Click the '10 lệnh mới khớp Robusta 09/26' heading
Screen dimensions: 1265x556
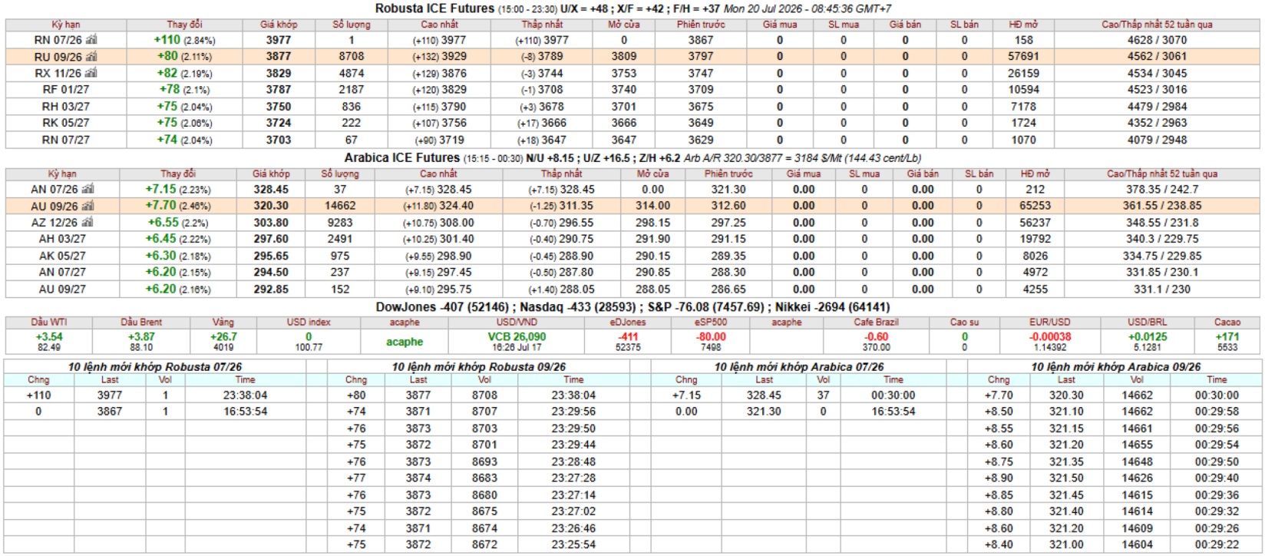tap(479, 367)
